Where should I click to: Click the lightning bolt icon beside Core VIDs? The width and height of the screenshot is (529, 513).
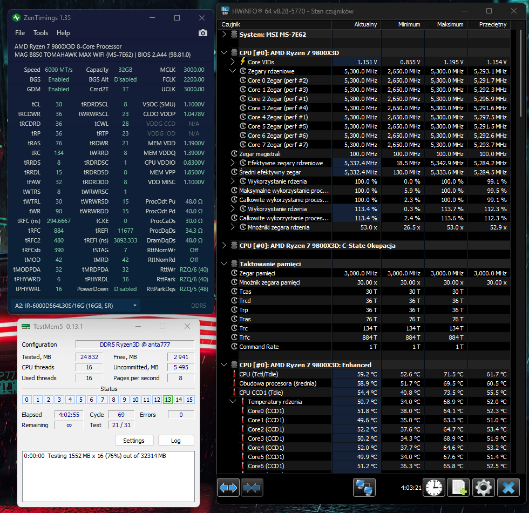[x=242, y=62]
